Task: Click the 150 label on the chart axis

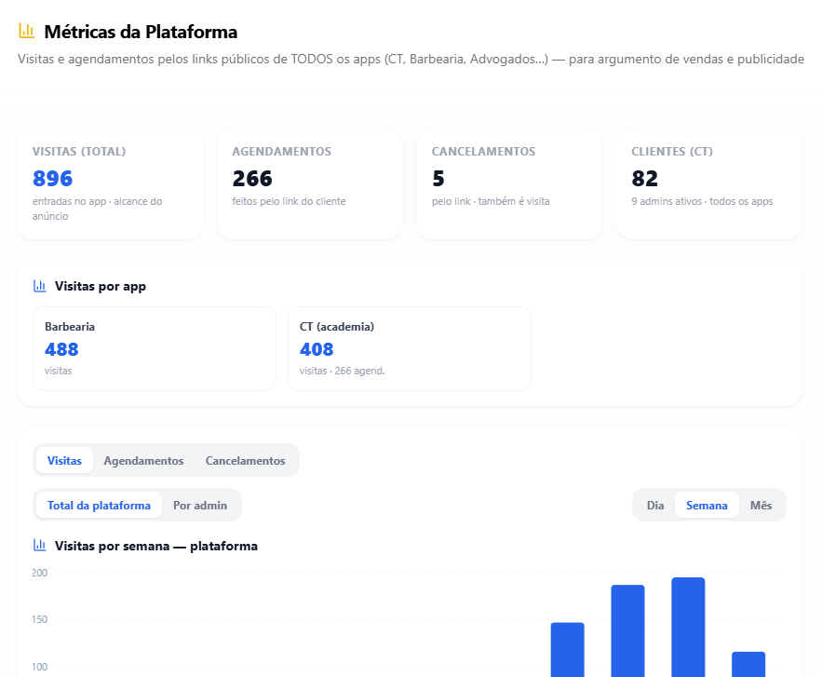Action: [40, 619]
